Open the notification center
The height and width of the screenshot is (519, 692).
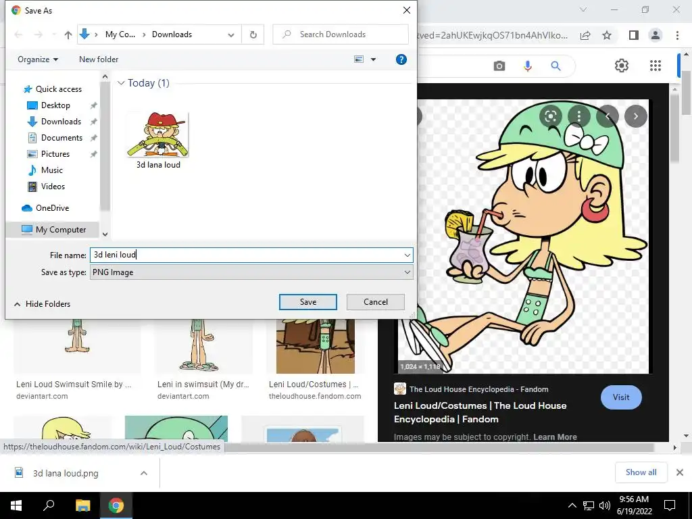click(x=670, y=505)
